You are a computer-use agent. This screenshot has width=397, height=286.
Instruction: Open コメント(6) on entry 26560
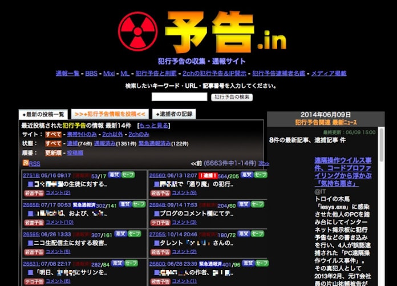click(184, 193)
